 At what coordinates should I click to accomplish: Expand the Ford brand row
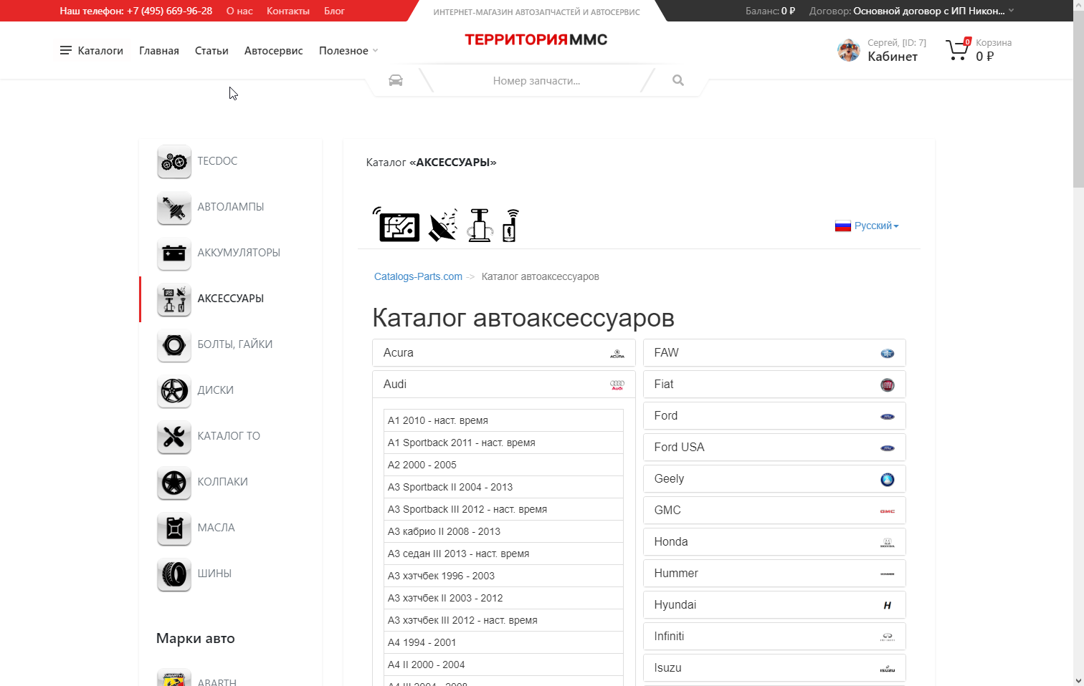(x=774, y=416)
